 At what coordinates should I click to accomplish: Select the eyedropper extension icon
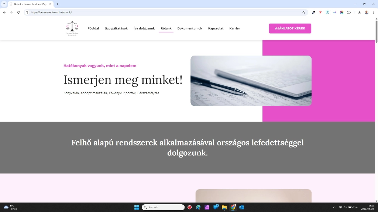pyautogui.click(x=313, y=12)
